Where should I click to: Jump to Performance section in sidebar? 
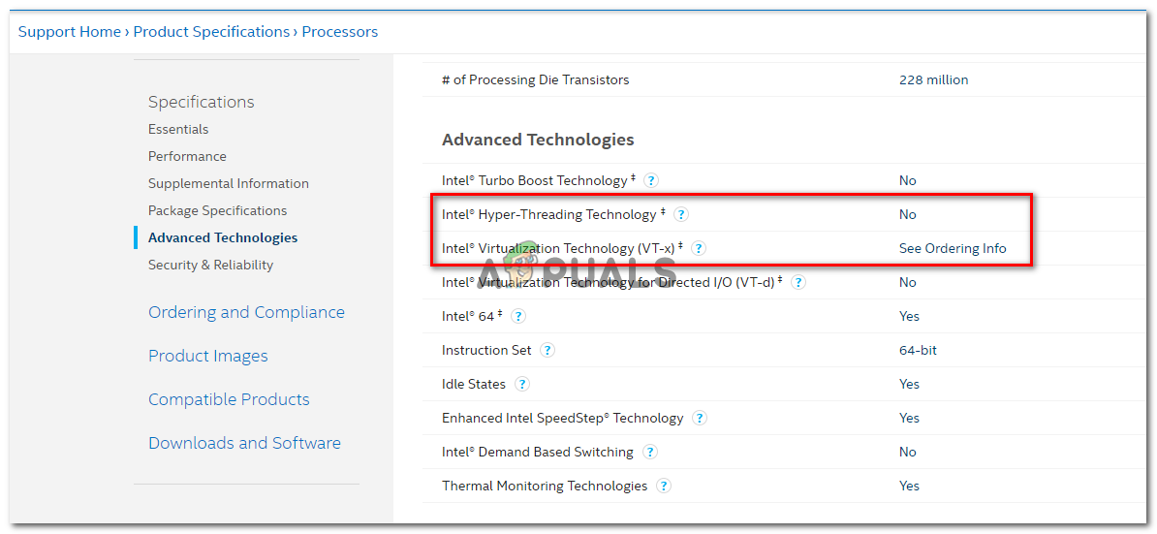(x=187, y=156)
